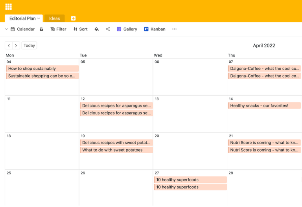Open 'Sustainable shopping can be so e...' entry
302x207 pixels.
(x=42, y=76)
